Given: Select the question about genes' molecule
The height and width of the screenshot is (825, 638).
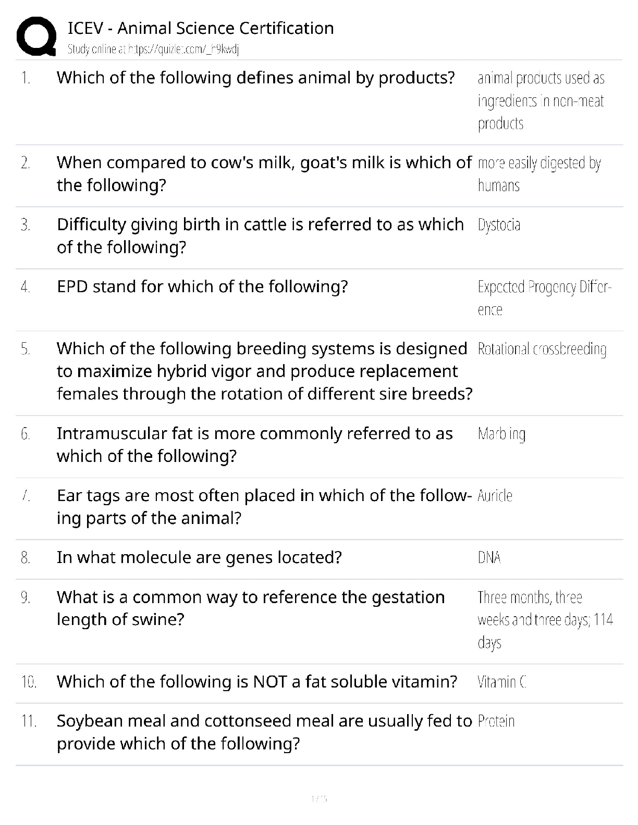Looking at the screenshot, I should coord(199,557).
